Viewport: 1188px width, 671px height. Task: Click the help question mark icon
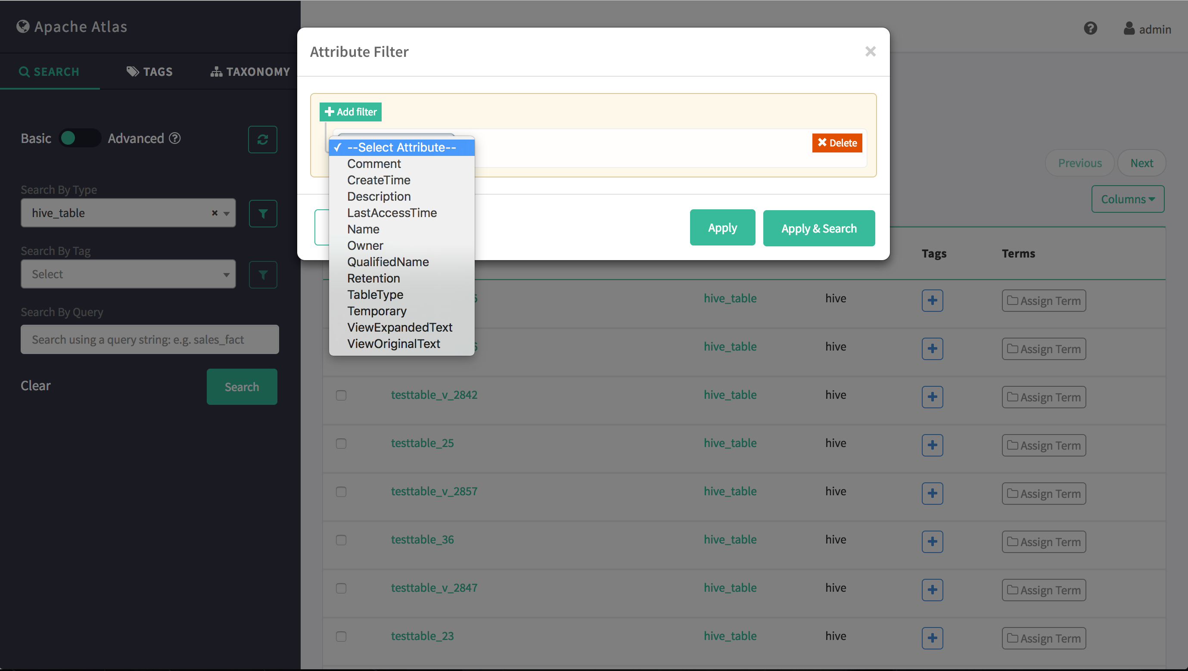1090,28
